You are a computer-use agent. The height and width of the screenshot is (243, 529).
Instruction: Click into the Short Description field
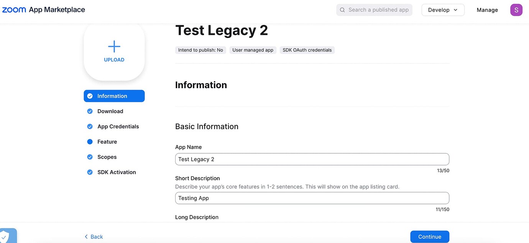pyautogui.click(x=312, y=198)
